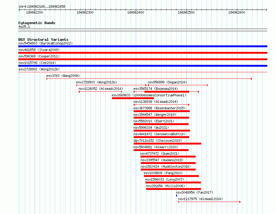This screenshot has height=214, width=276.
Task: Click the 184962500 ruler label
Action: coord(186,12)
